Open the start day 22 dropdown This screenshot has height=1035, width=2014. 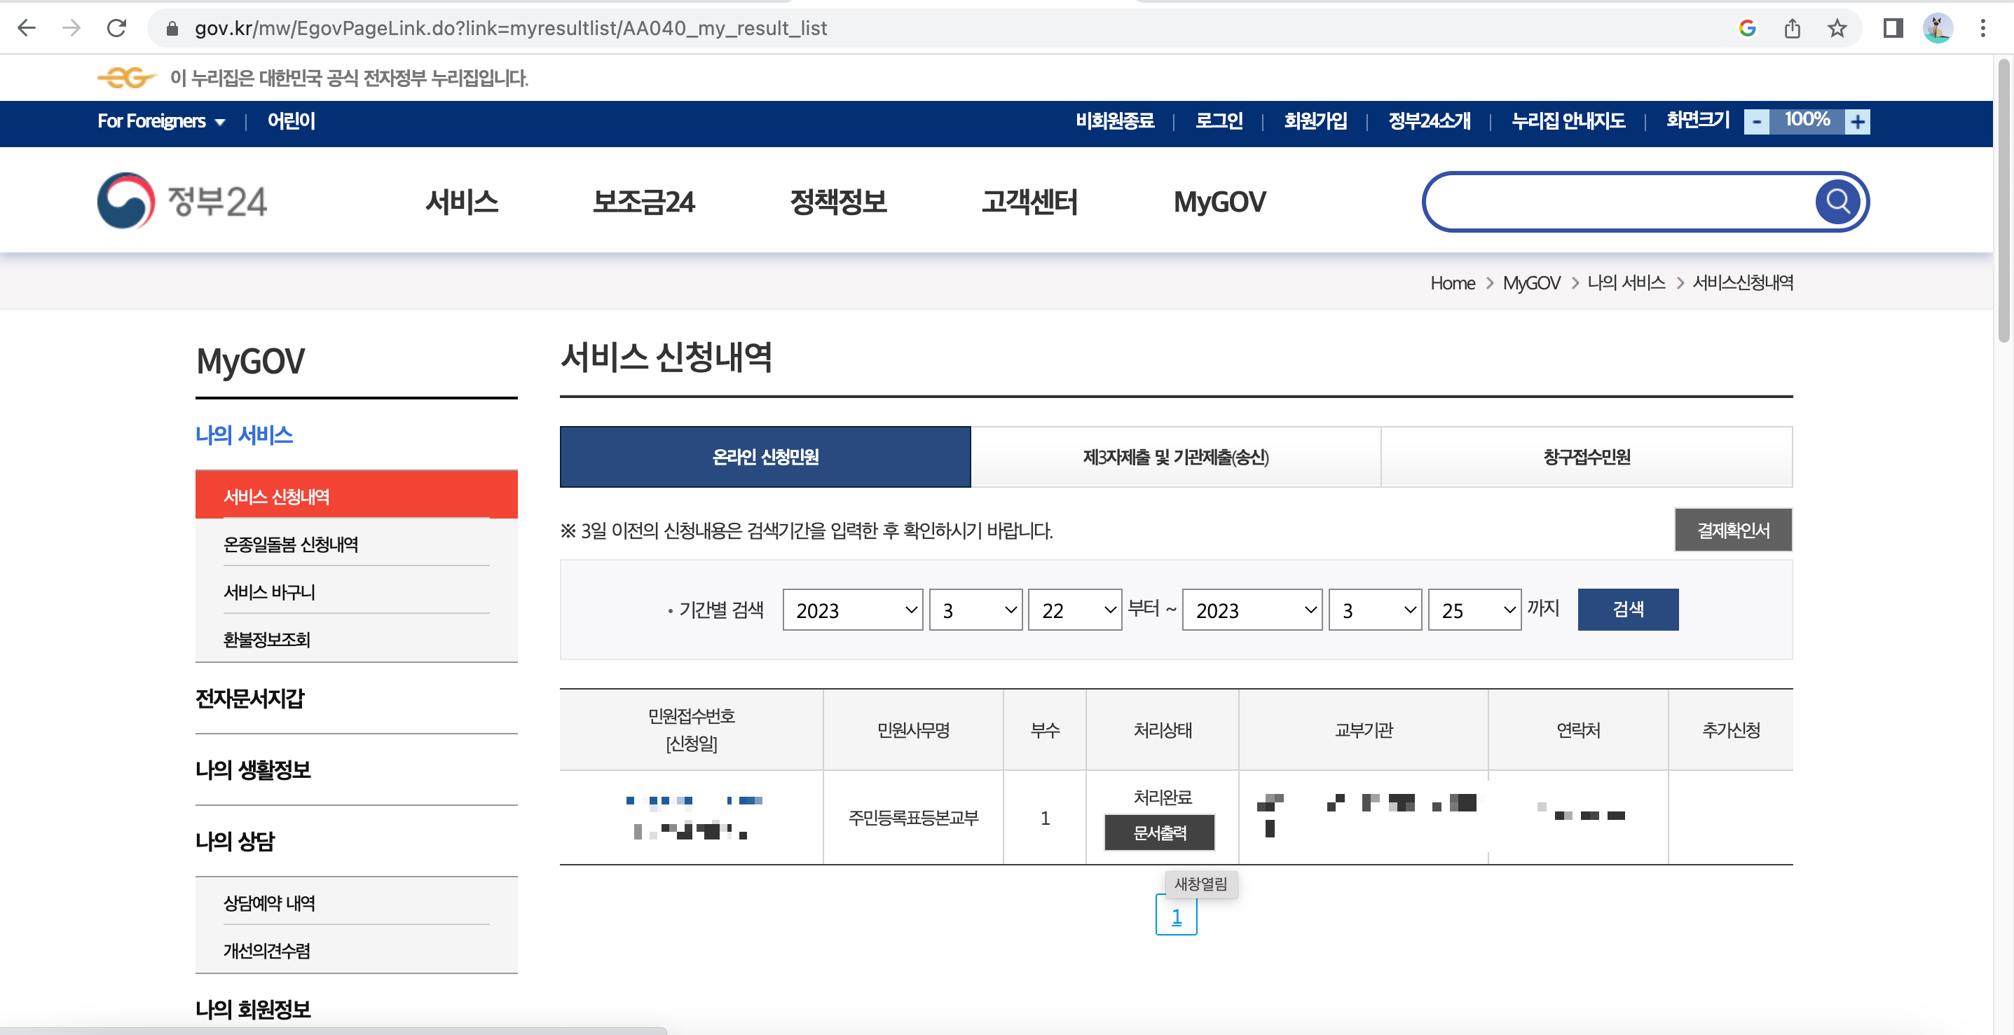pyautogui.click(x=1074, y=610)
